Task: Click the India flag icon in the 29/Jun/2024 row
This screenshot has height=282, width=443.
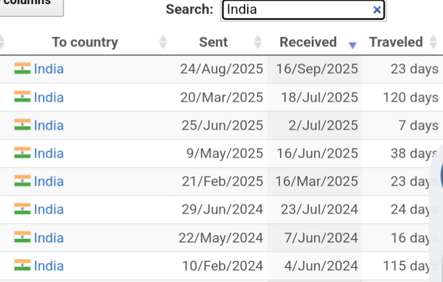Action: (23, 209)
